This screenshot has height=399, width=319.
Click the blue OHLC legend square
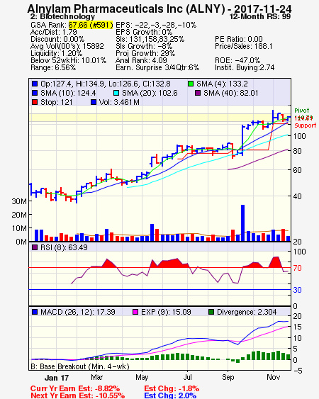coord(35,84)
